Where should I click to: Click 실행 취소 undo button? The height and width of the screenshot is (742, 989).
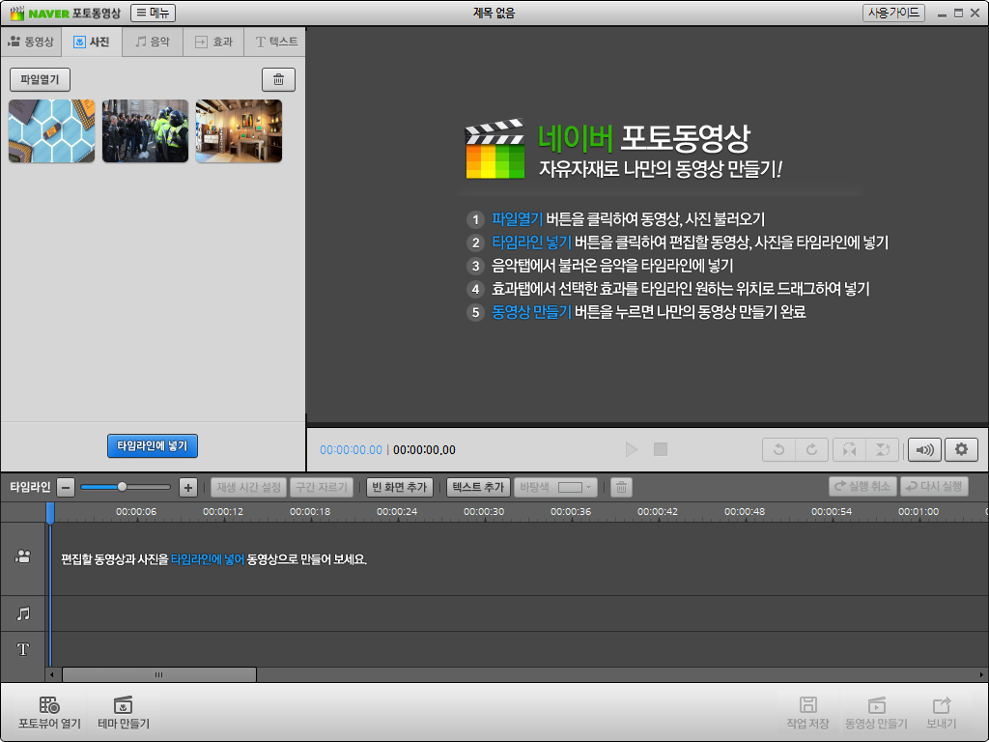click(x=862, y=487)
